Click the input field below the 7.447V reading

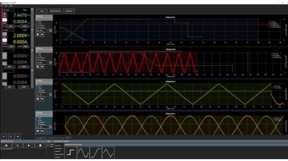click(11, 26)
